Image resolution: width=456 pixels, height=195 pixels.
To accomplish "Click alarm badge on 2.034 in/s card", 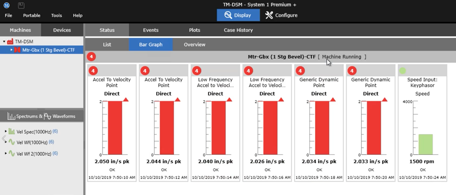I will coord(300,71).
